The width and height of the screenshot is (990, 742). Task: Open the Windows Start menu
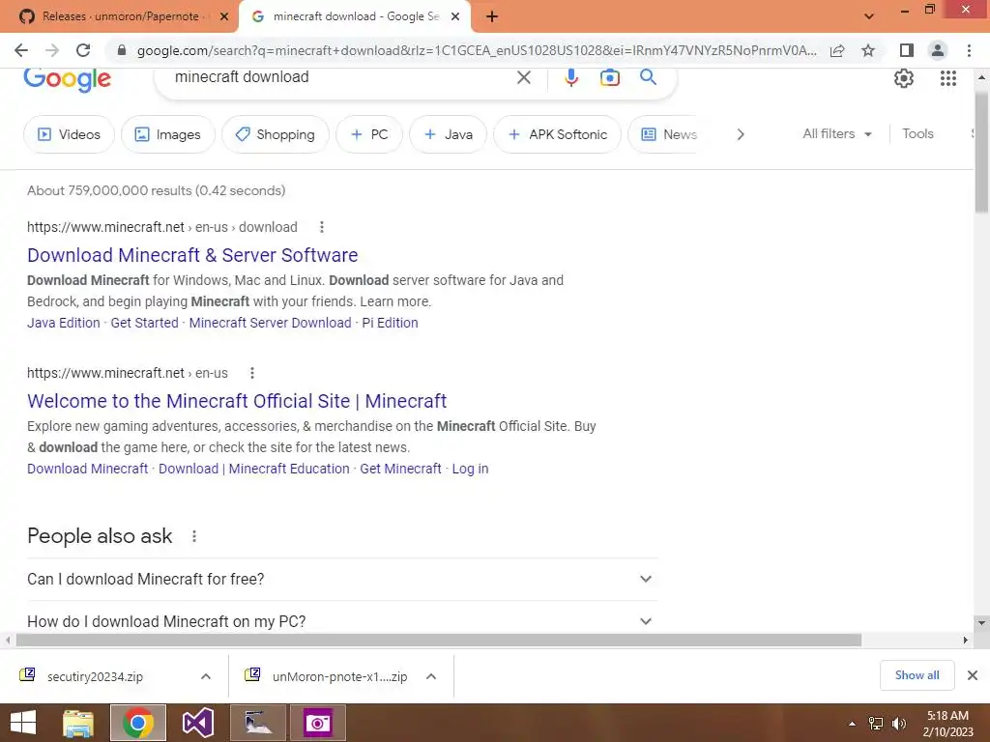pyautogui.click(x=23, y=723)
